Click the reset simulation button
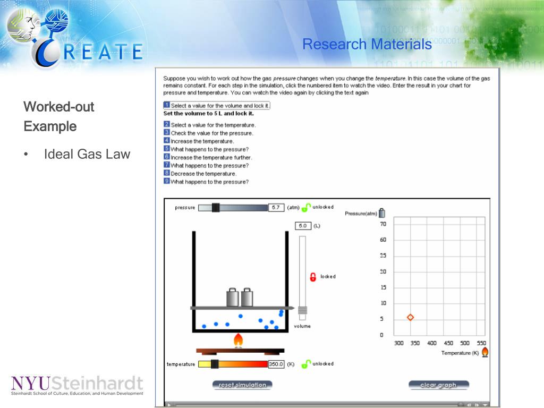The height and width of the screenshot is (408, 544). tap(242, 385)
